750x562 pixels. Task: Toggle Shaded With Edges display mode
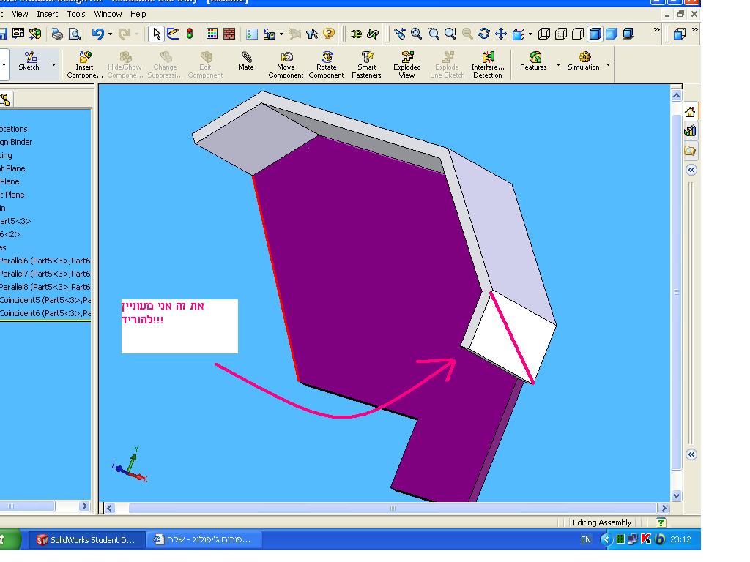pos(594,34)
